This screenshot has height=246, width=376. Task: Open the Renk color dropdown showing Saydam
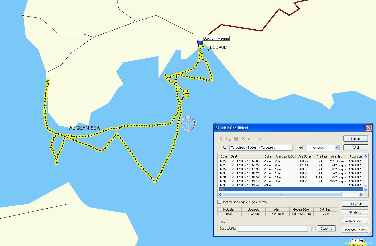coord(337,148)
